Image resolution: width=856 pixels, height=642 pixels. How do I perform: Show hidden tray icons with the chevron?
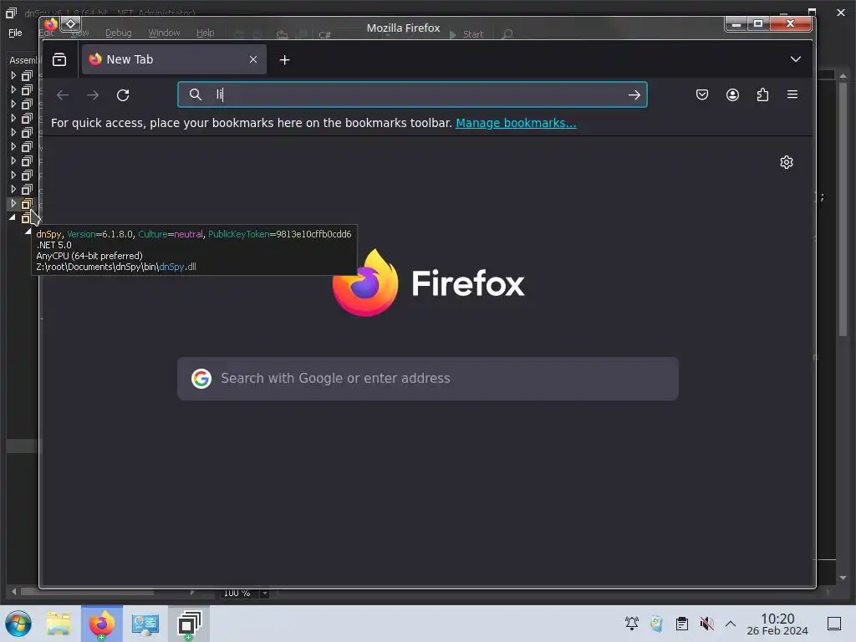(x=731, y=624)
